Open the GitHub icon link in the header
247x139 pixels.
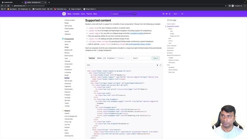(163, 14)
